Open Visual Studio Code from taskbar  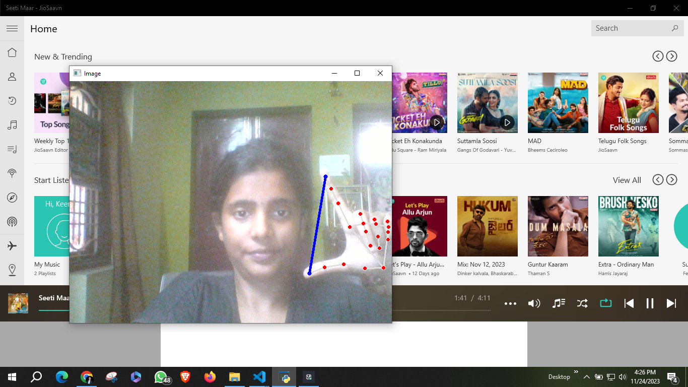(259, 376)
